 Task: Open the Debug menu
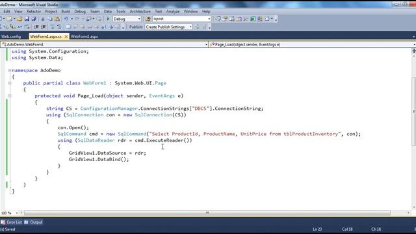[x=80, y=12]
